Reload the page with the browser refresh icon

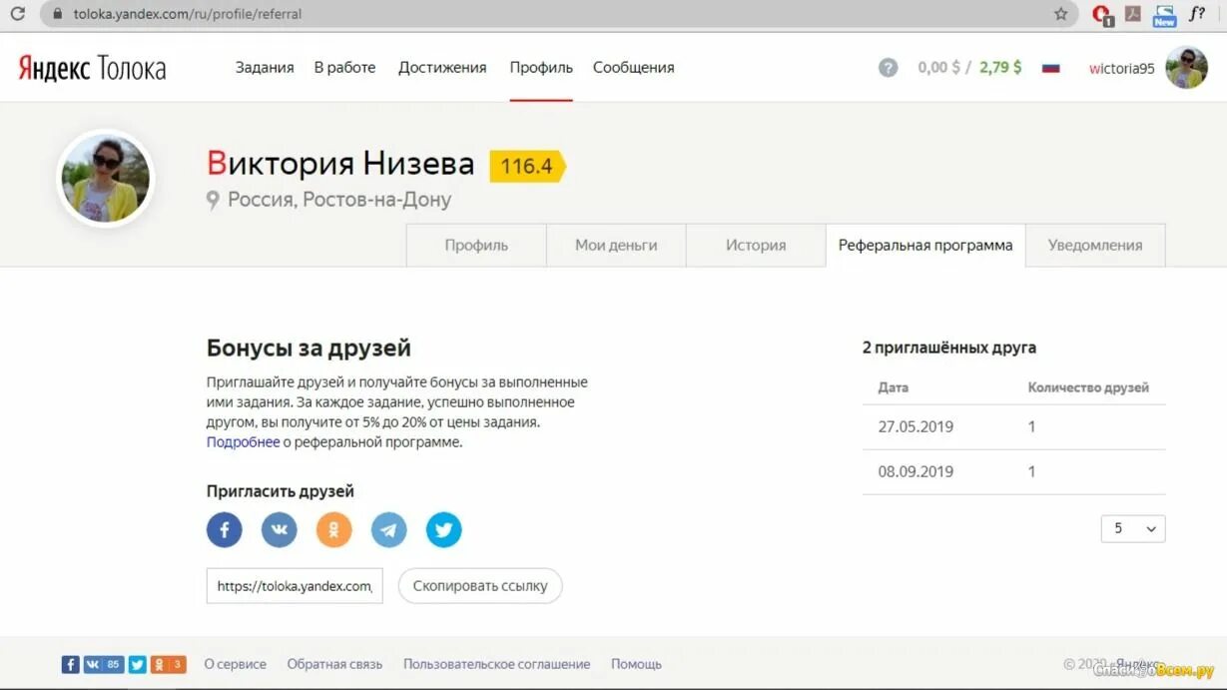(17, 14)
